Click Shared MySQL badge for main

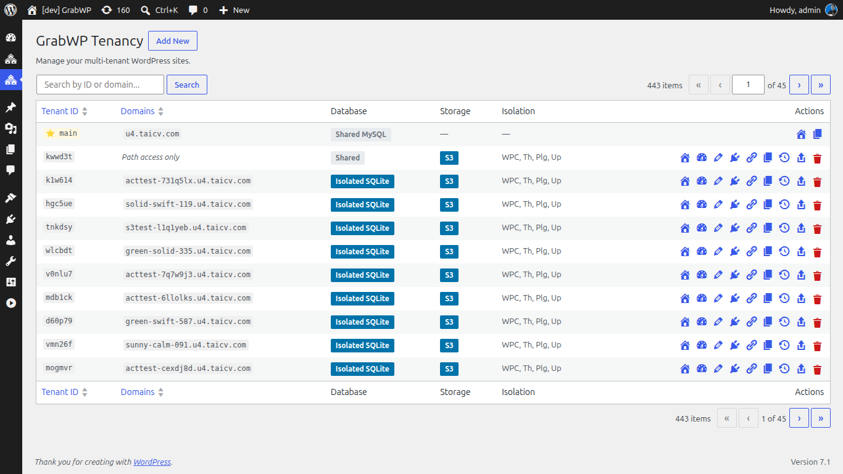click(361, 135)
